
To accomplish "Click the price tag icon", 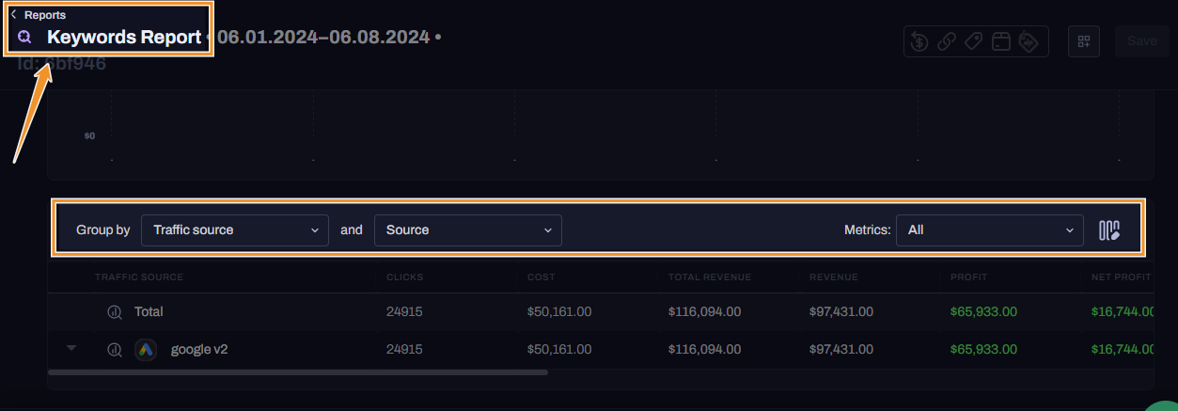I will point(974,41).
